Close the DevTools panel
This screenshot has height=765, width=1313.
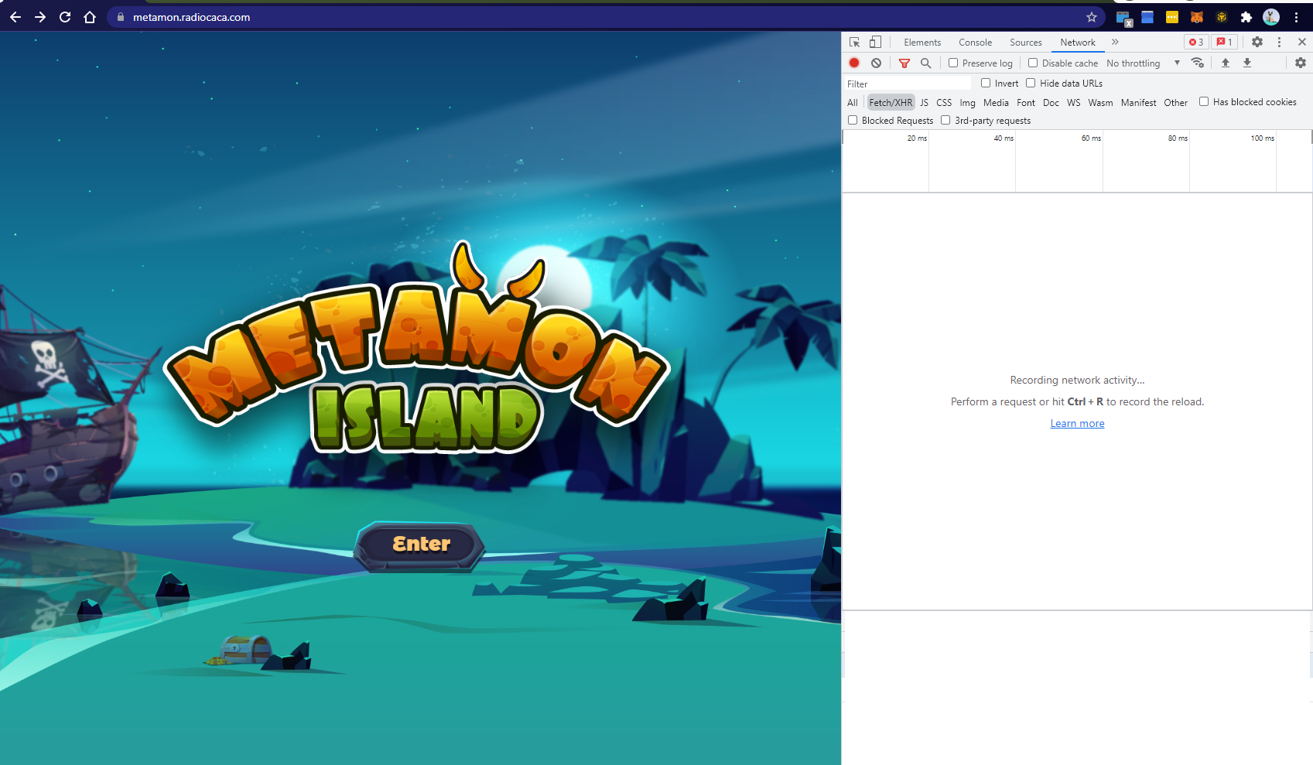(1301, 43)
